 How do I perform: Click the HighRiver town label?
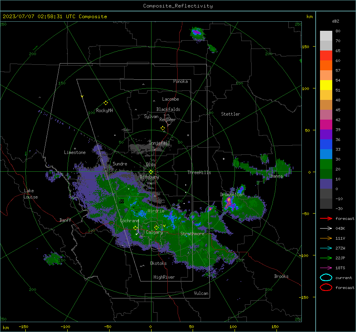(x=164, y=277)
